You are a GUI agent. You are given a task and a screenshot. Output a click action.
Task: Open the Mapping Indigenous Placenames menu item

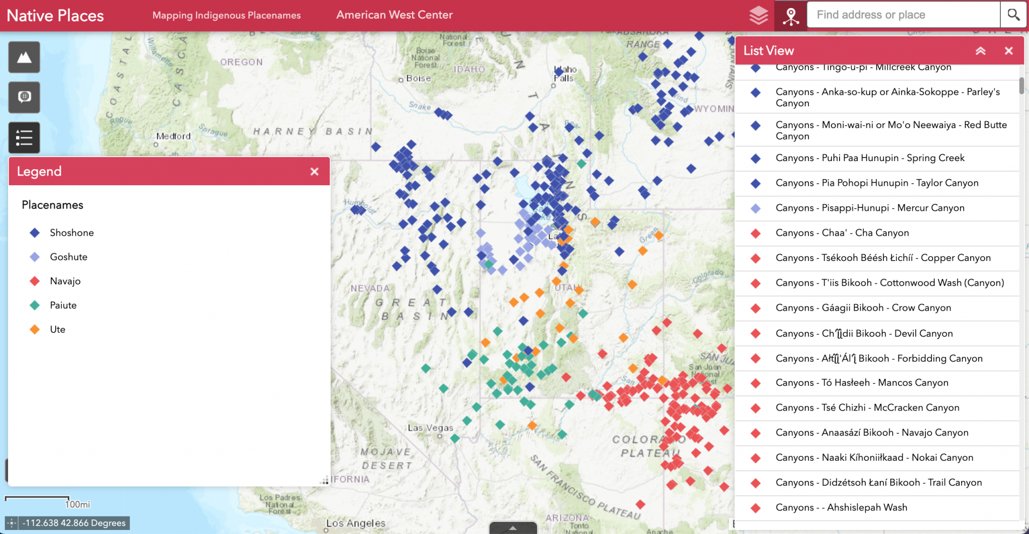(227, 15)
